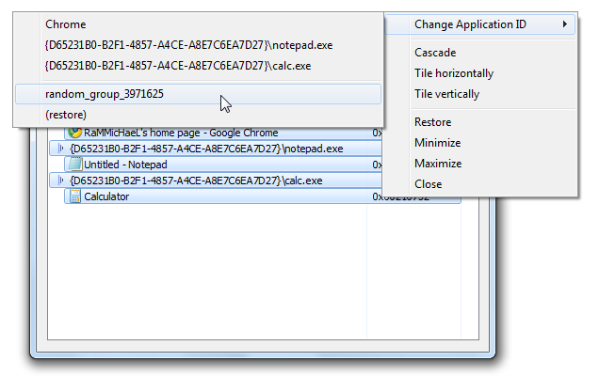The width and height of the screenshot is (599, 377).
Task: Choose Minimize from the context menu
Action: click(437, 143)
